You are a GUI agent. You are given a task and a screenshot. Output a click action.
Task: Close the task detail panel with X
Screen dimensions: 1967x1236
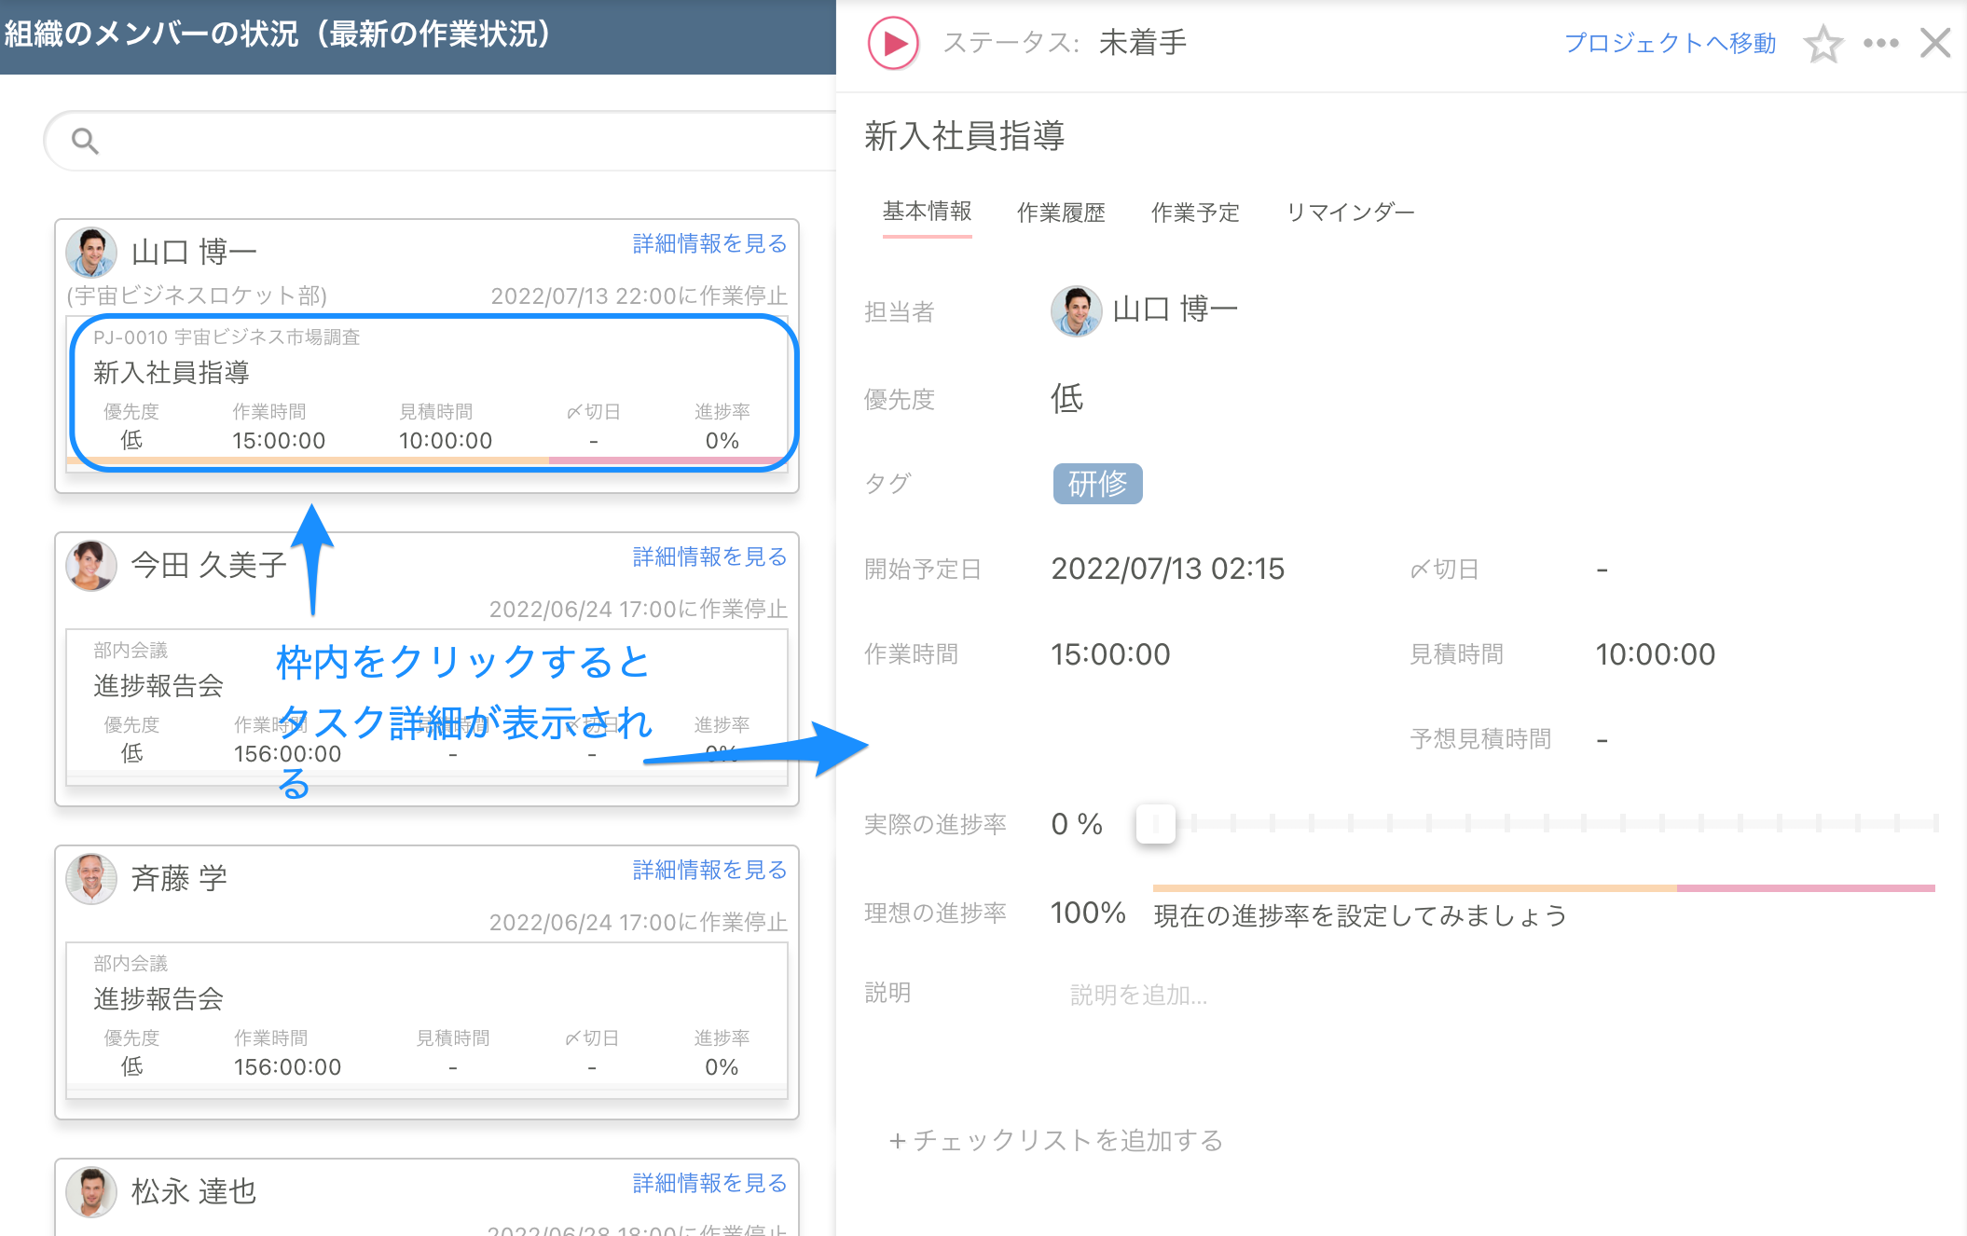pyautogui.click(x=1935, y=43)
